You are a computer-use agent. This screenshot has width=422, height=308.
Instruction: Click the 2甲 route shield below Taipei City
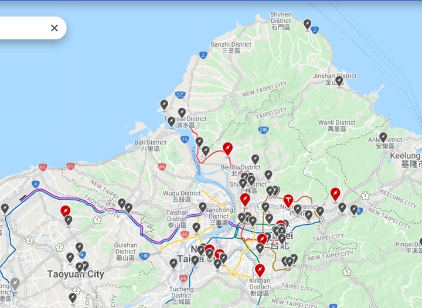tap(263, 131)
